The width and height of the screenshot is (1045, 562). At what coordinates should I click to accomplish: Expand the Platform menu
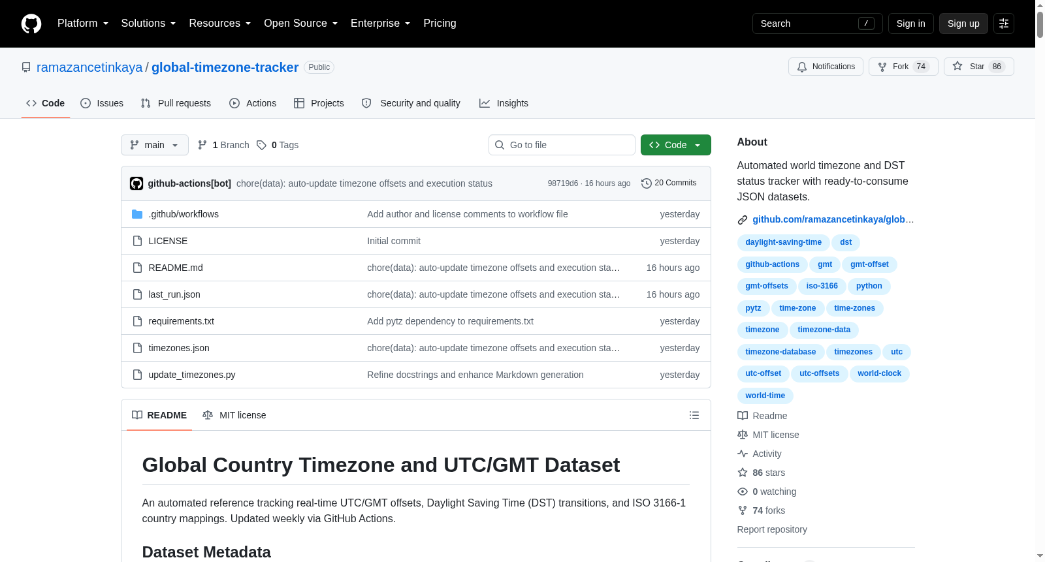83,23
